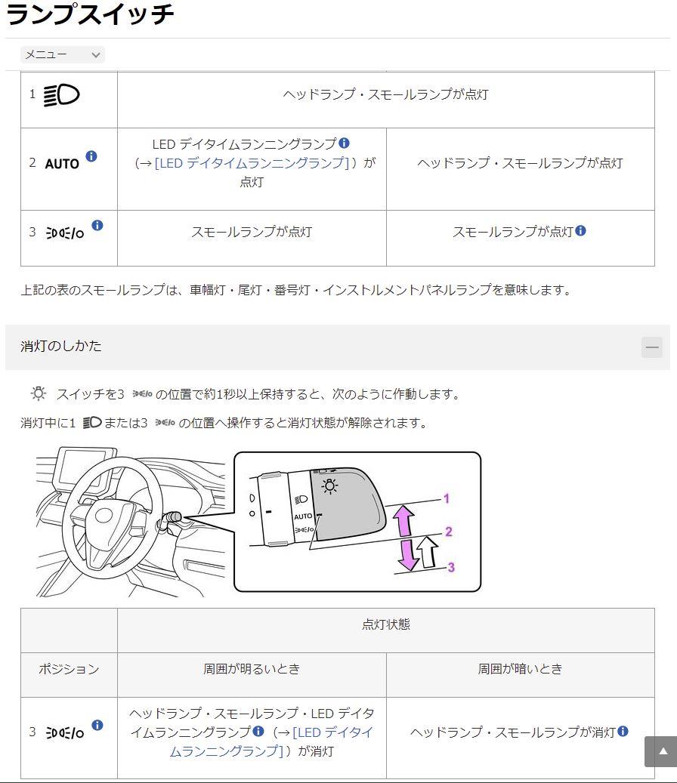Click AUTO label in the position table
Image resolution: width=677 pixels, height=783 pixels.
tap(62, 164)
